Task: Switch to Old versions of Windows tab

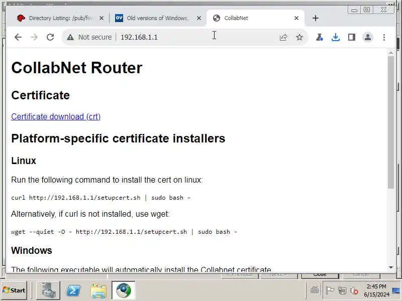Action: pos(157,18)
